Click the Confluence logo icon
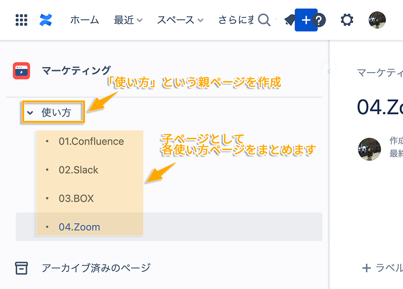The image size is (403, 289). pos(46,20)
